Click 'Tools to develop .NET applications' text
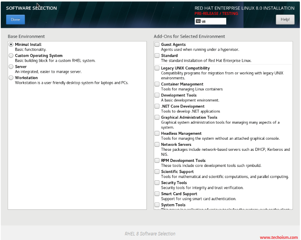The image size is (301, 240). click(191, 111)
